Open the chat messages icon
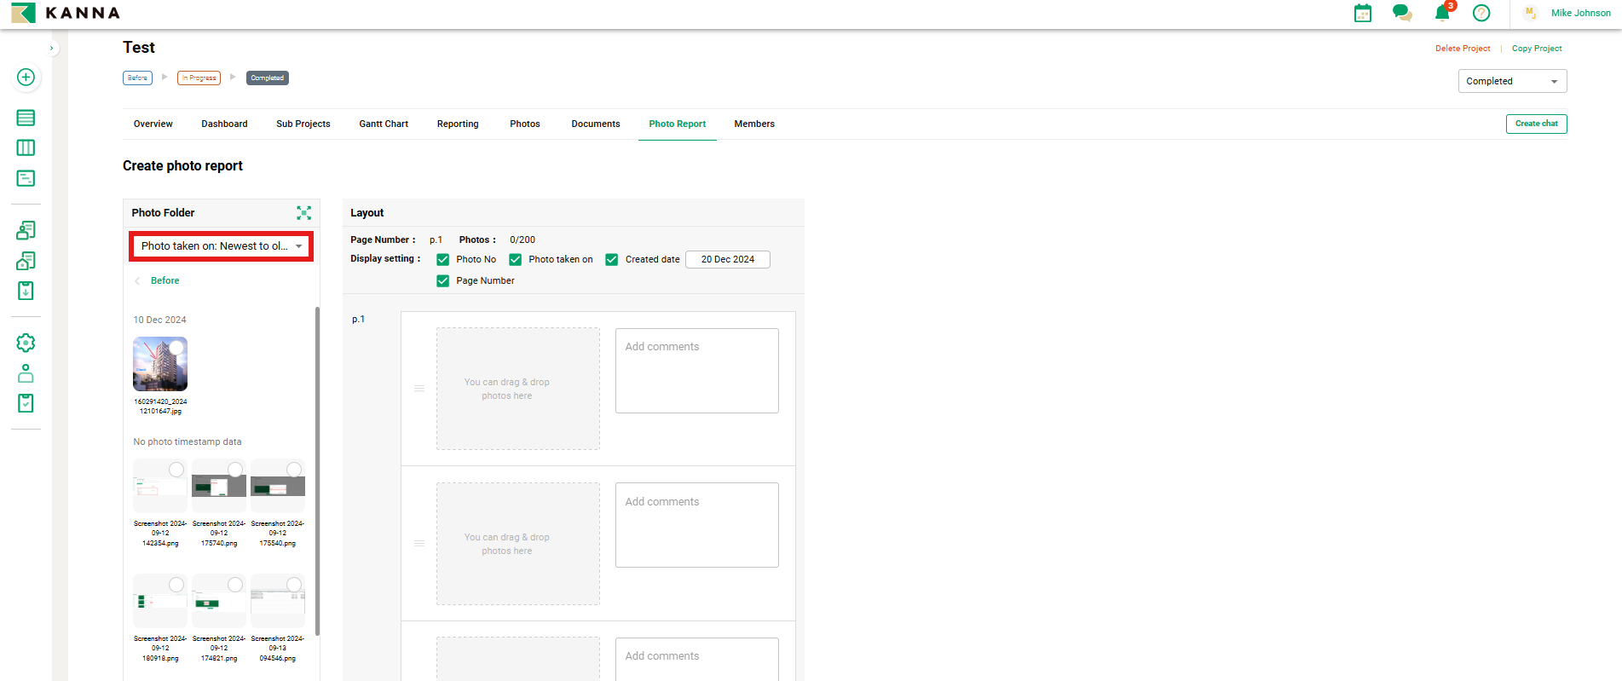1622x681 pixels. tap(1402, 13)
